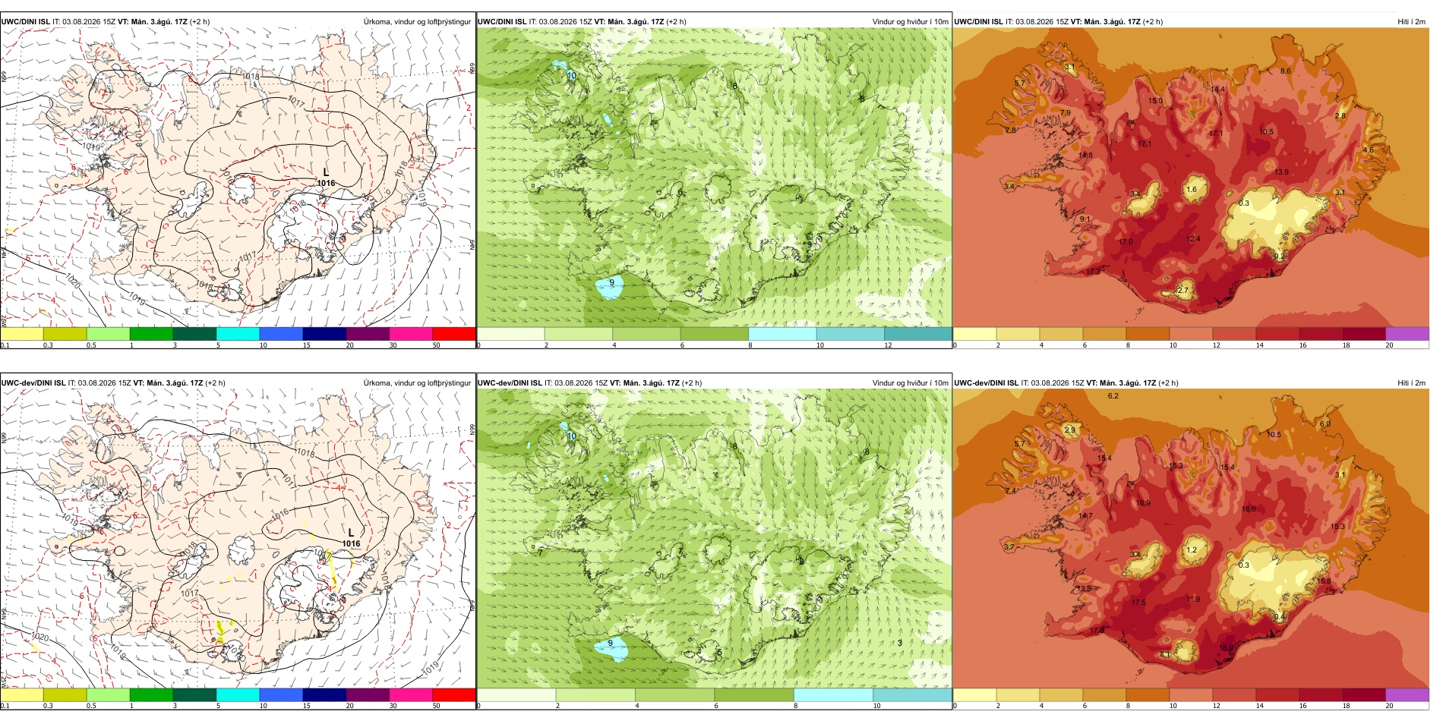Click 'Úrkoma, vindur og loftþrýstingur' title on UWC panel
This screenshot has height=721, width=1443.
(x=417, y=22)
